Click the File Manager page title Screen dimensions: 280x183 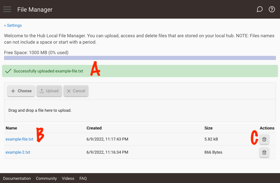[x=35, y=10]
